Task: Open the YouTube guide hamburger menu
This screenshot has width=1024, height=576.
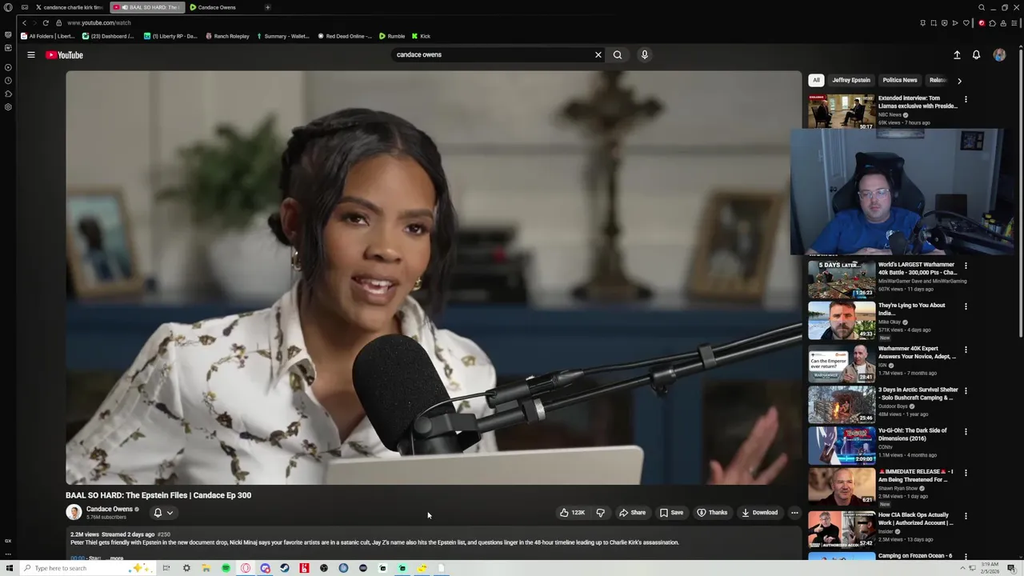Action: [x=31, y=55]
